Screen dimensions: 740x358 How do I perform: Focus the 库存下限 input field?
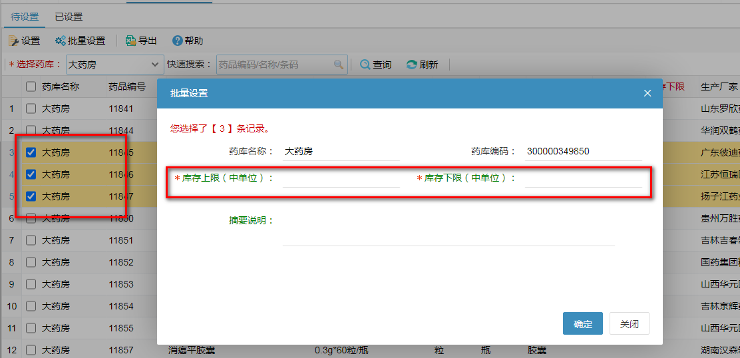click(584, 178)
